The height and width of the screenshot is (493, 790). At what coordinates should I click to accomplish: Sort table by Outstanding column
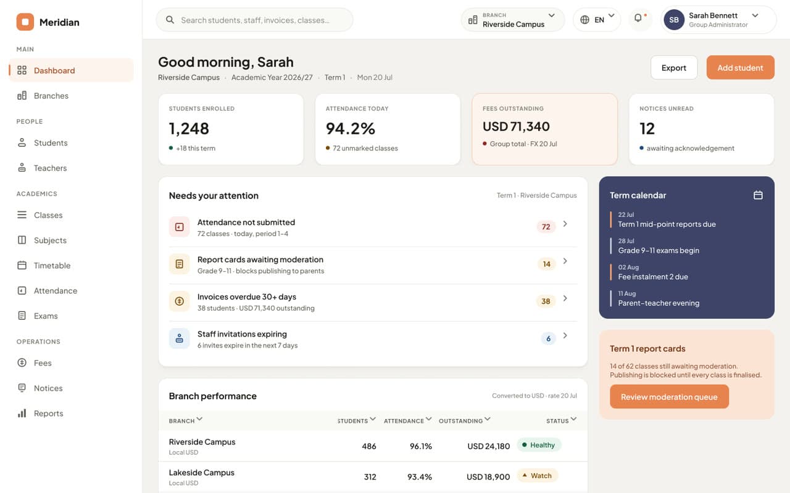[x=465, y=420]
